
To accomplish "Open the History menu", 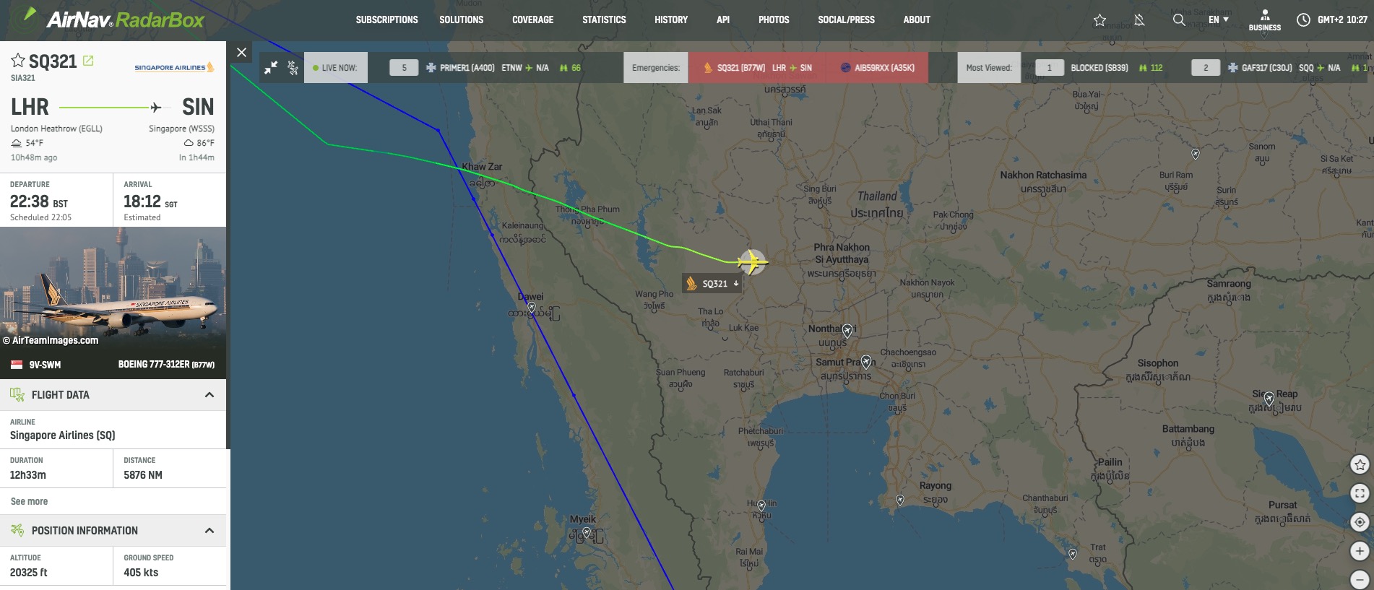I will pyautogui.click(x=671, y=19).
